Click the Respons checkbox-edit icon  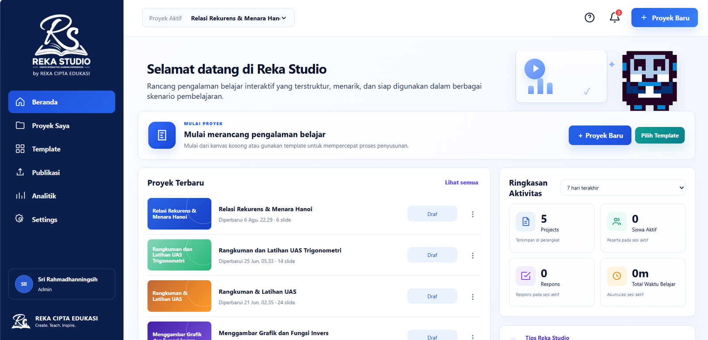(x=526, y=276)
